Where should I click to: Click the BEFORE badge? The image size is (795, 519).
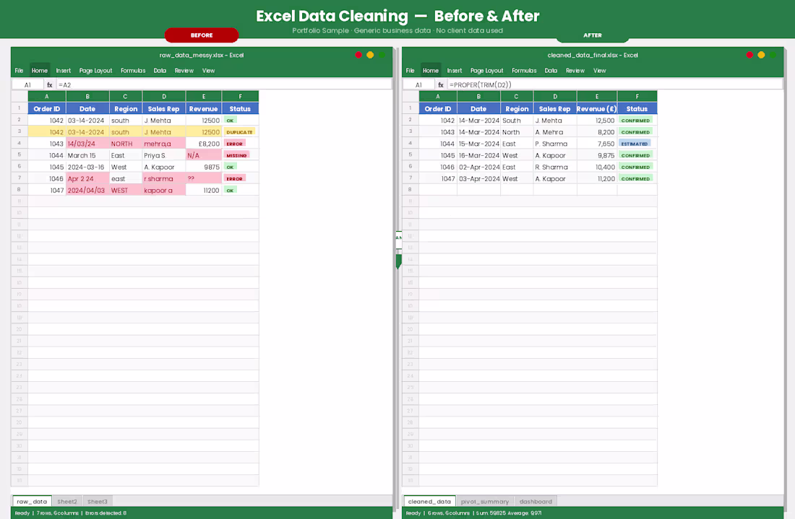point(202,35)
